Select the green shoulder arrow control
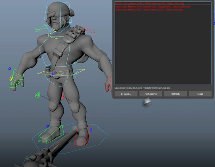 [40, 29]
